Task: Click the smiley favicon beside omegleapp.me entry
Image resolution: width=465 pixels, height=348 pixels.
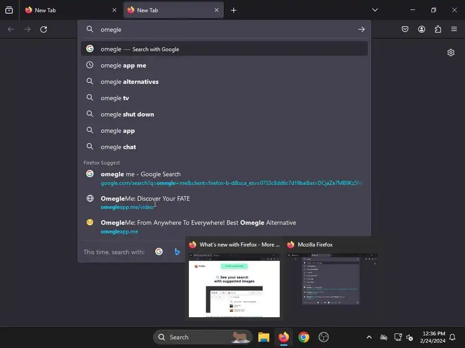Action: (x=90, y=222)
